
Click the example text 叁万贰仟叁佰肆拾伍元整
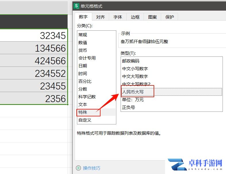pyautogui.click(x=144, y=42)
